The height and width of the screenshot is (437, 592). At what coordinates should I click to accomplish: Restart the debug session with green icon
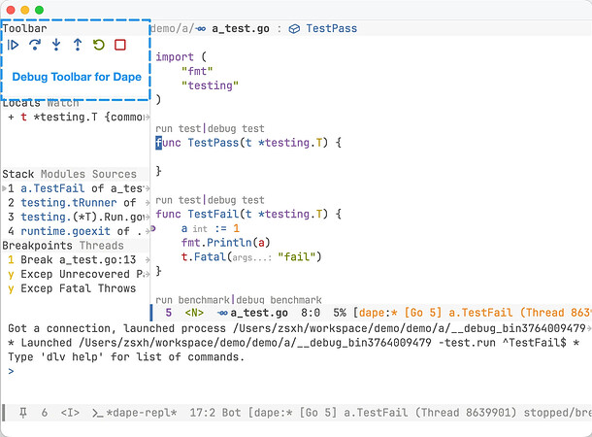point(99,45)
